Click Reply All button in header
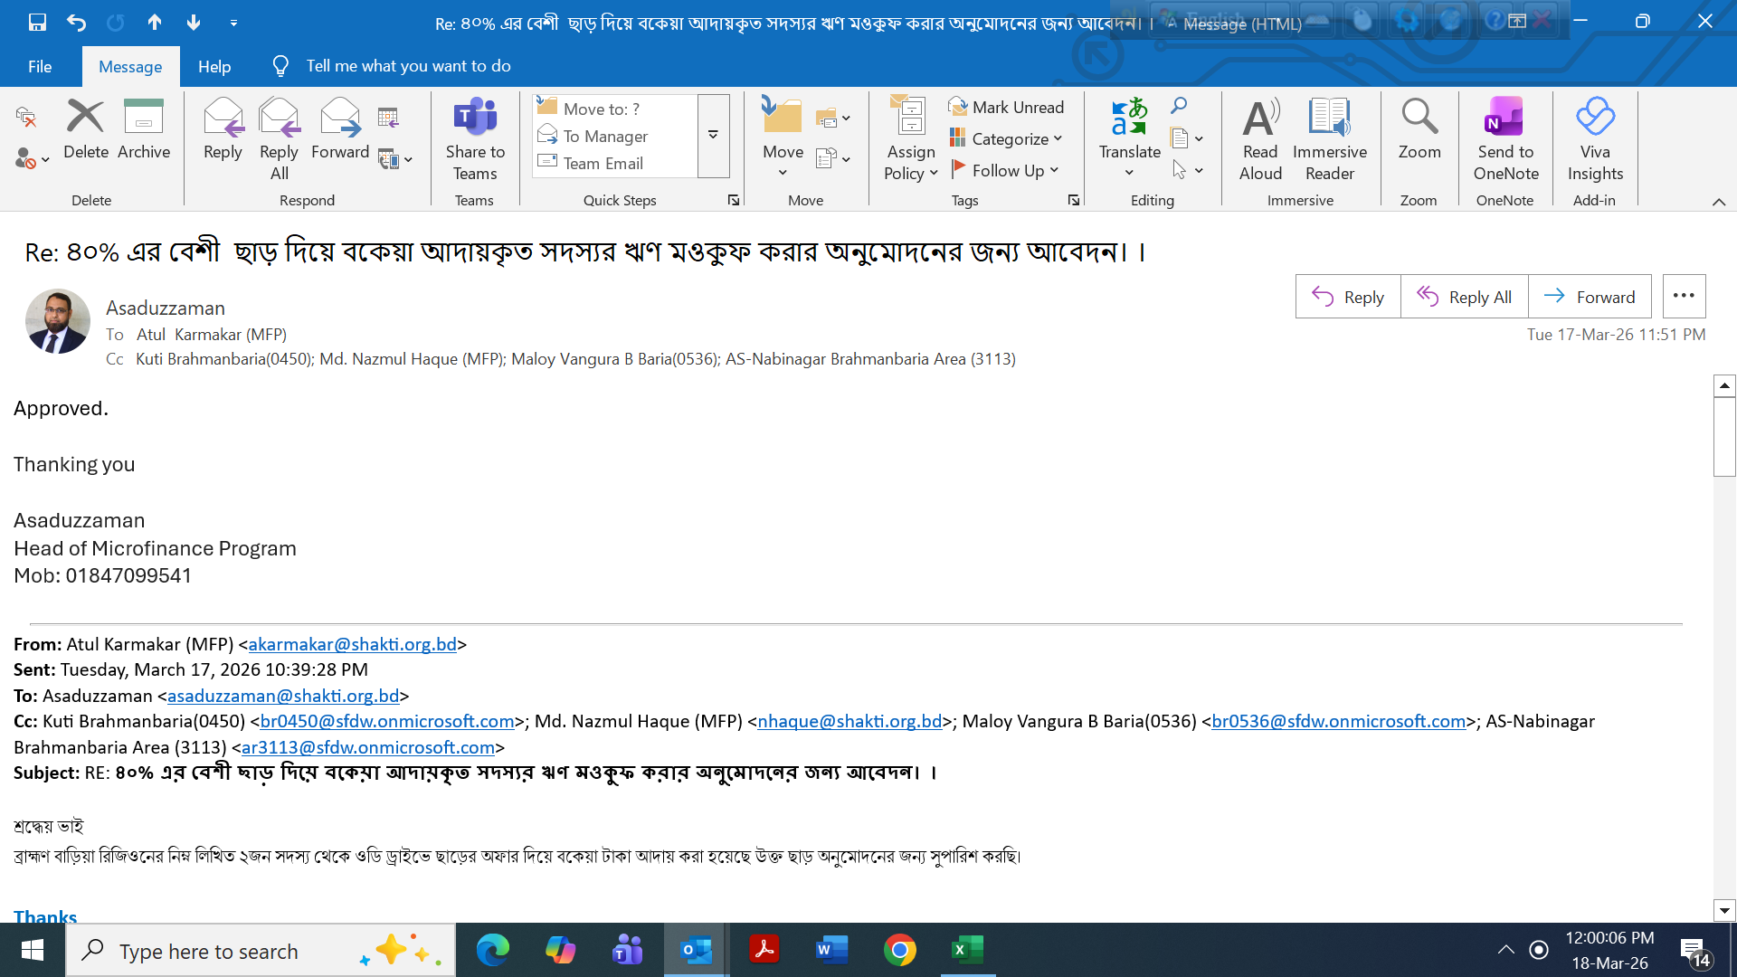The width and height of the screenshot is (1737, 977). 1464,297
